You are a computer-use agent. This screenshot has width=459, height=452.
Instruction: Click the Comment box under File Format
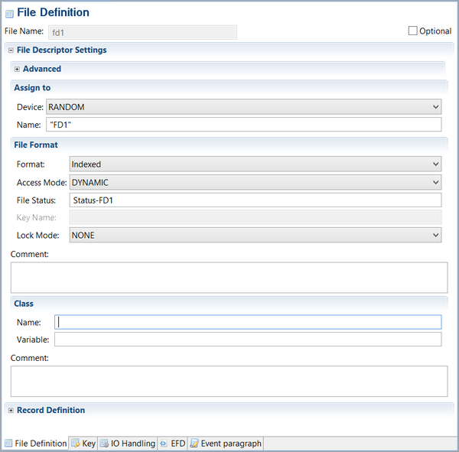[x=229, y=278]
